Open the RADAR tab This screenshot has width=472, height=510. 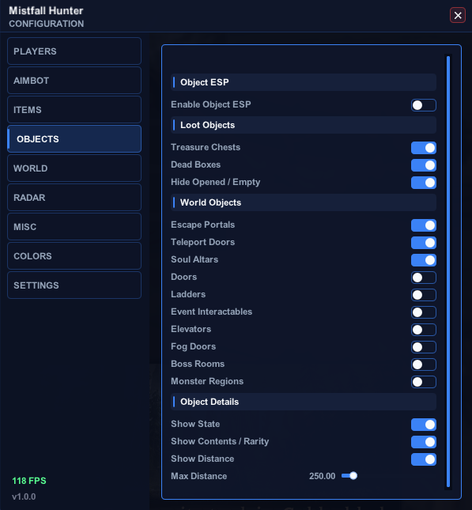[74, 198]
